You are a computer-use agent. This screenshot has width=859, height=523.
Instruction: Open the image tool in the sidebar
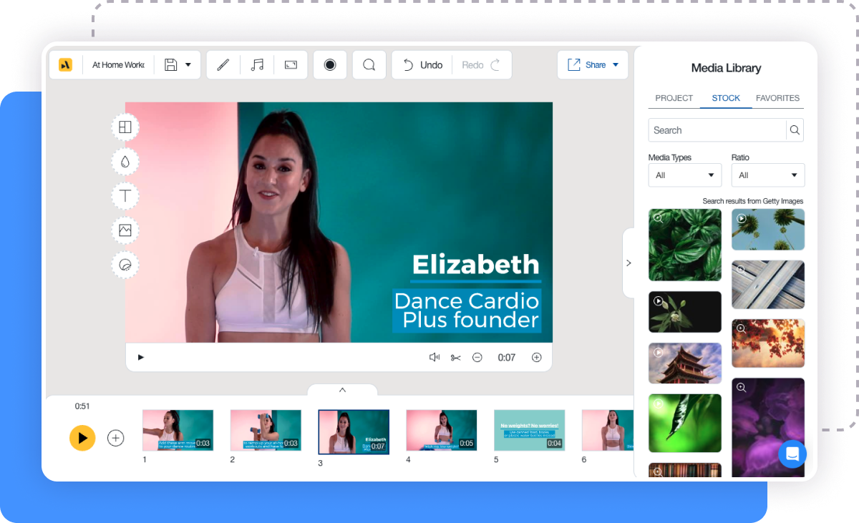tap(125, 230)
